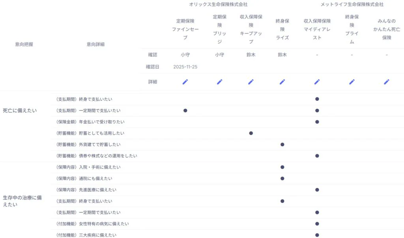
Task: Open details pencil for 定期保険 ファインセーブ
Action: tap(185, 82)
